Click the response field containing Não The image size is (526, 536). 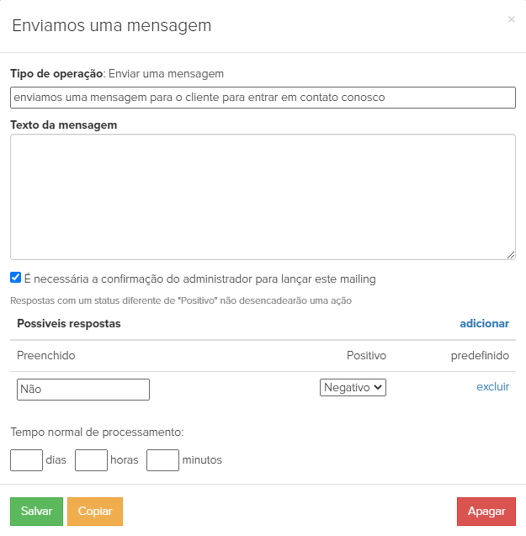[x=83, y=390]
